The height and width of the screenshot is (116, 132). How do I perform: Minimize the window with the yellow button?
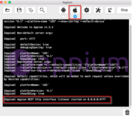pyautogui.click(x=5, y=2)
